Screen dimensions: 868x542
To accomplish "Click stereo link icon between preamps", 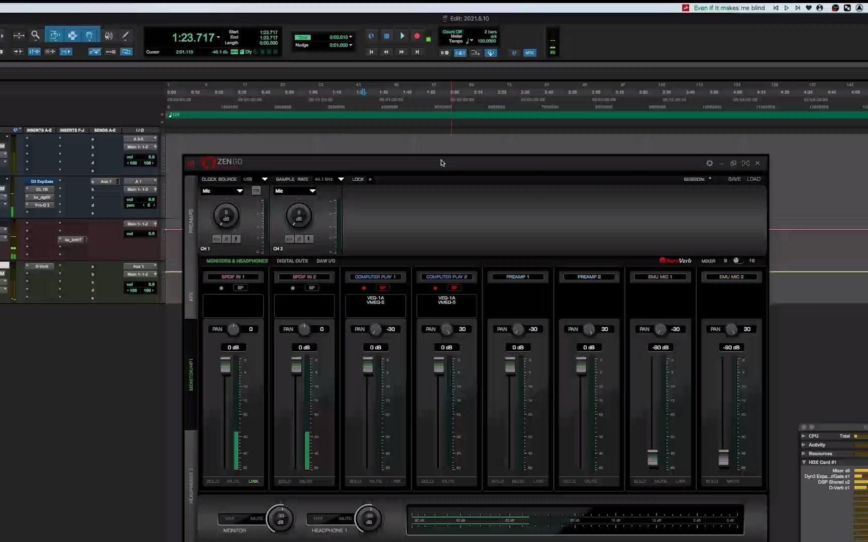I will tap(256, 191).
